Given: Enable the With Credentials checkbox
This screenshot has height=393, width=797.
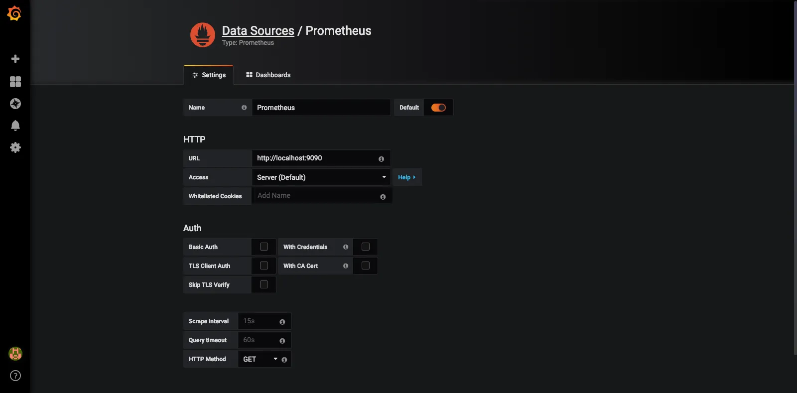Looking at the screenshot, I should point(365,247).
